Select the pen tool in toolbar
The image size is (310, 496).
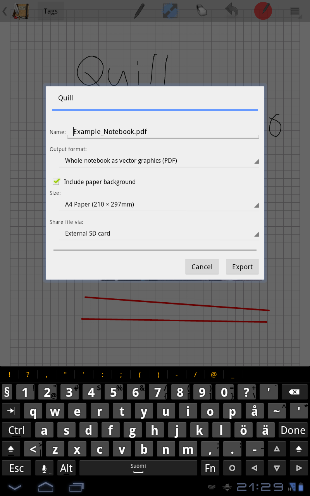click(139, 11)
